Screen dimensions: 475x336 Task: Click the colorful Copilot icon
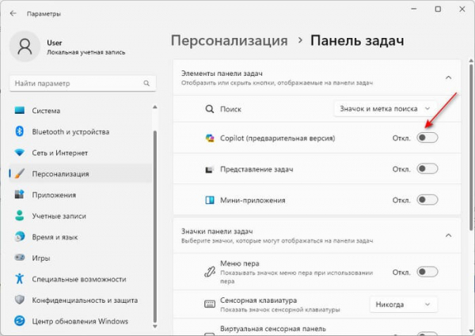[210, 138]
